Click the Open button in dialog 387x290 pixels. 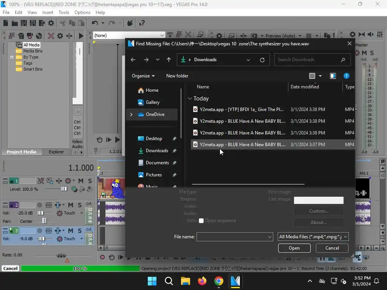click(x=294, y=248)
